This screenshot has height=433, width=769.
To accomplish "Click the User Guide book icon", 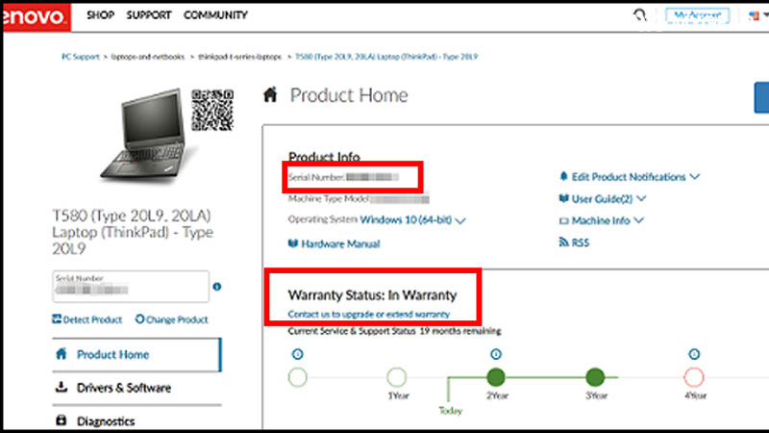I will tap(563, 198).
